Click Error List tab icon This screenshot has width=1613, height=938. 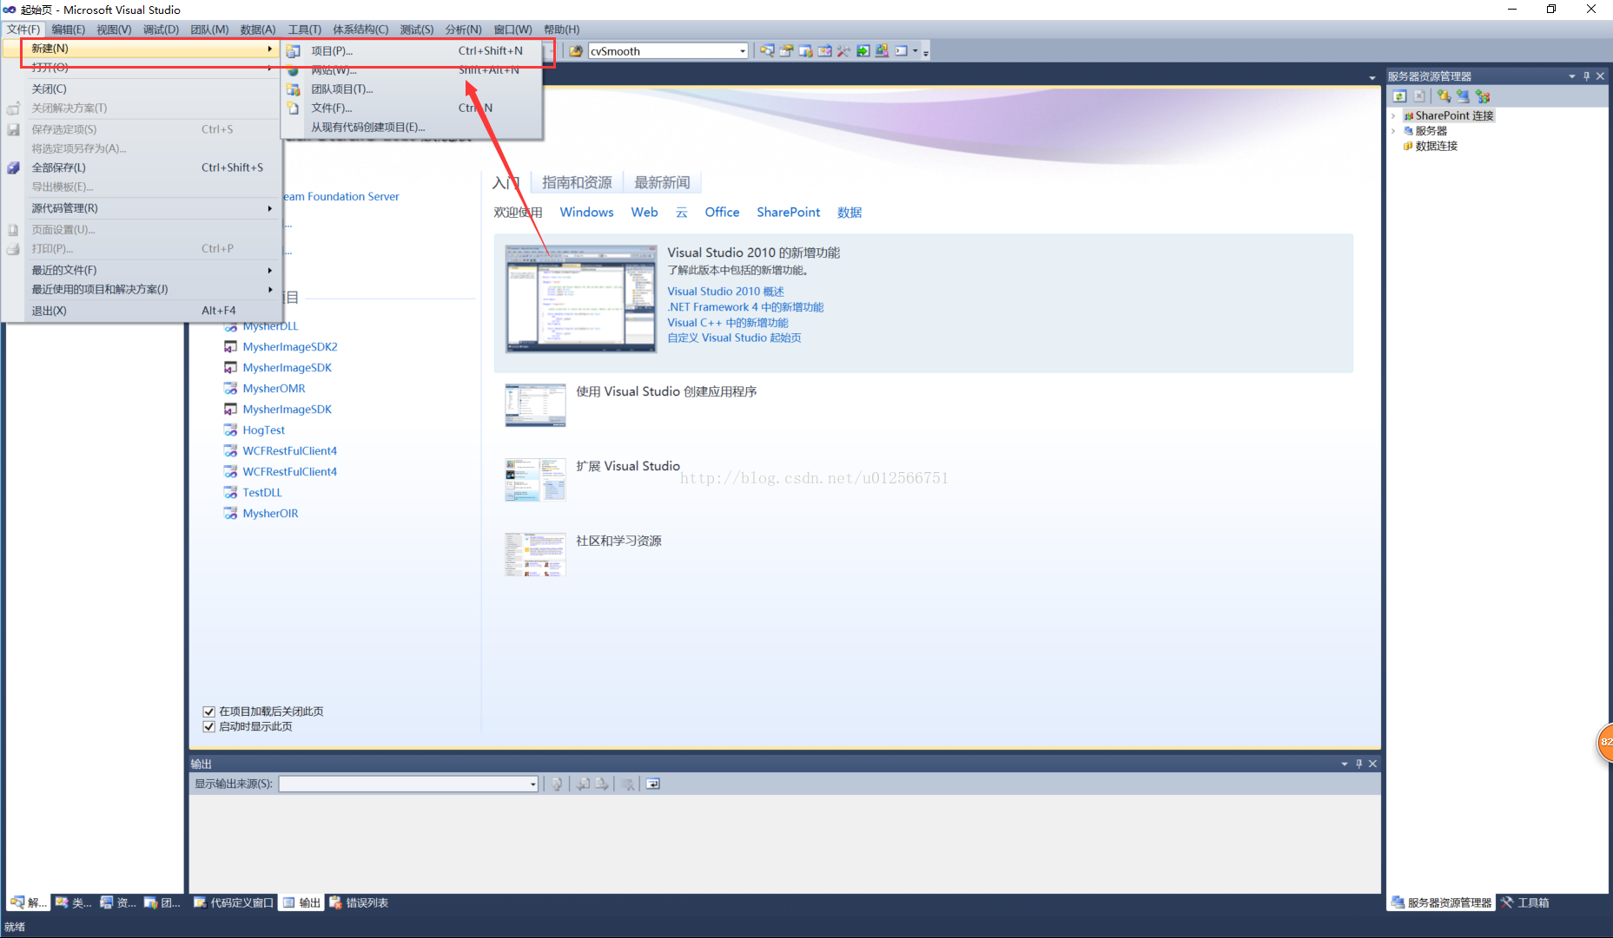(335, 902)
